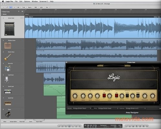Viewport: 161px width, 129px height.
Task: Open the Score tab
Action: click(31, 122)
